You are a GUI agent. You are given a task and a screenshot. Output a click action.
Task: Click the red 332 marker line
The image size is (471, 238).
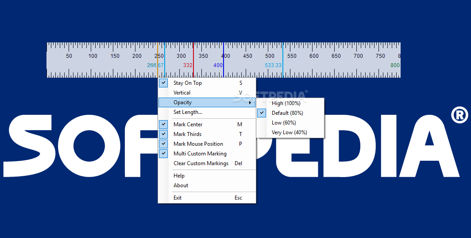pyautogui.click(x=193, y=60)
